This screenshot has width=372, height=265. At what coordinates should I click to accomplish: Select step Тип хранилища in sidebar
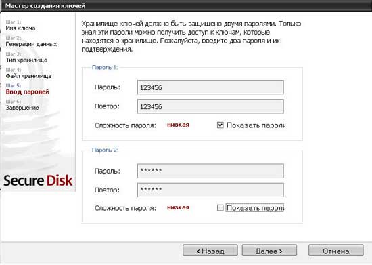(26, 60)
